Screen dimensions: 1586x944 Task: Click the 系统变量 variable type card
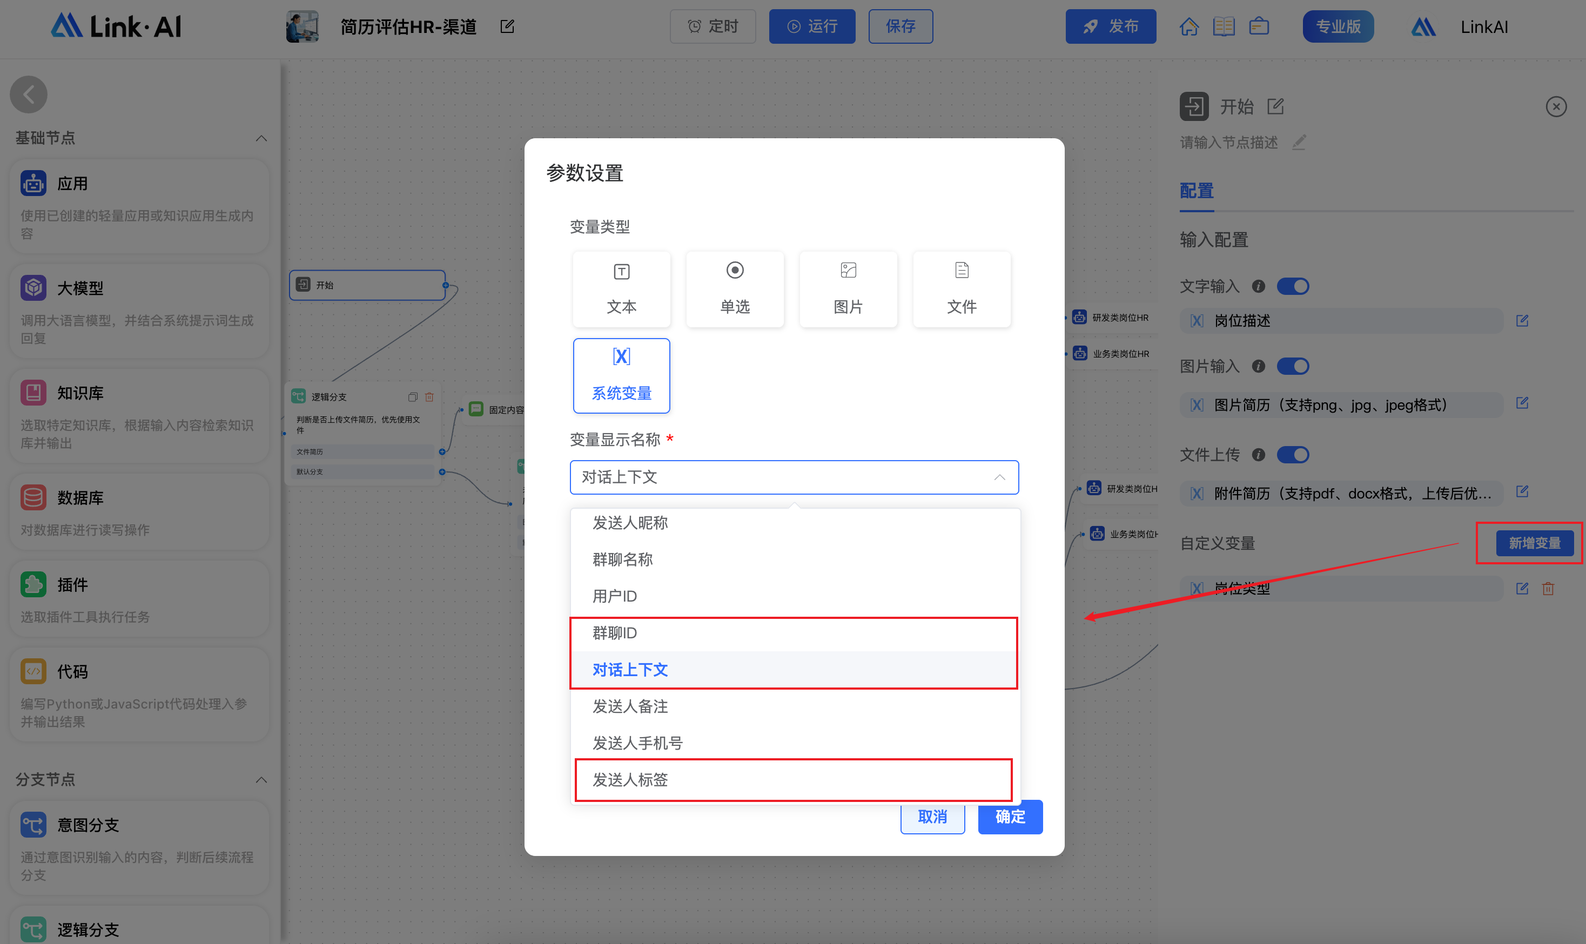tap(621, 376)
